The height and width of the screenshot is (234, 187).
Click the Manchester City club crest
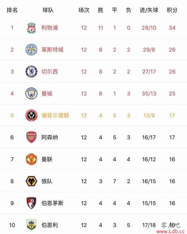(31, 94)
